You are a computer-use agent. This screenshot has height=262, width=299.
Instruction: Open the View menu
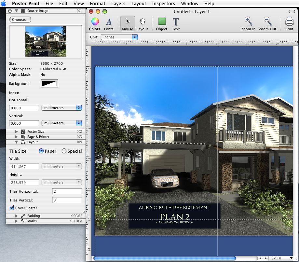click(x=78, y=4)
